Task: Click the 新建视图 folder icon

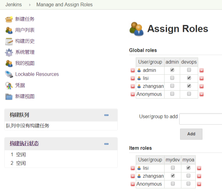Action: 9,97
